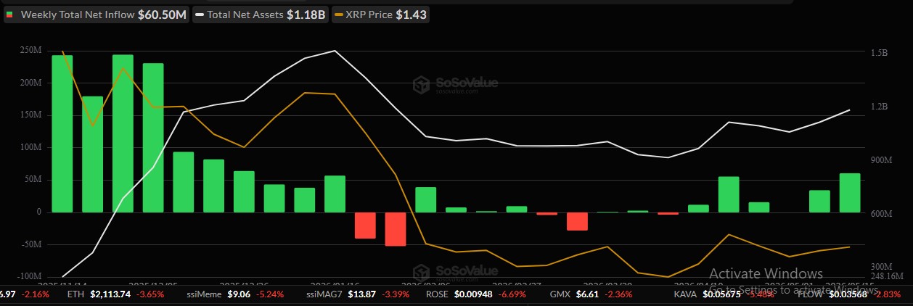The image size is (913, 306).
Task: Click the red-green Weekly Net Inflow legend marker
Action: (x=10, y=15)
